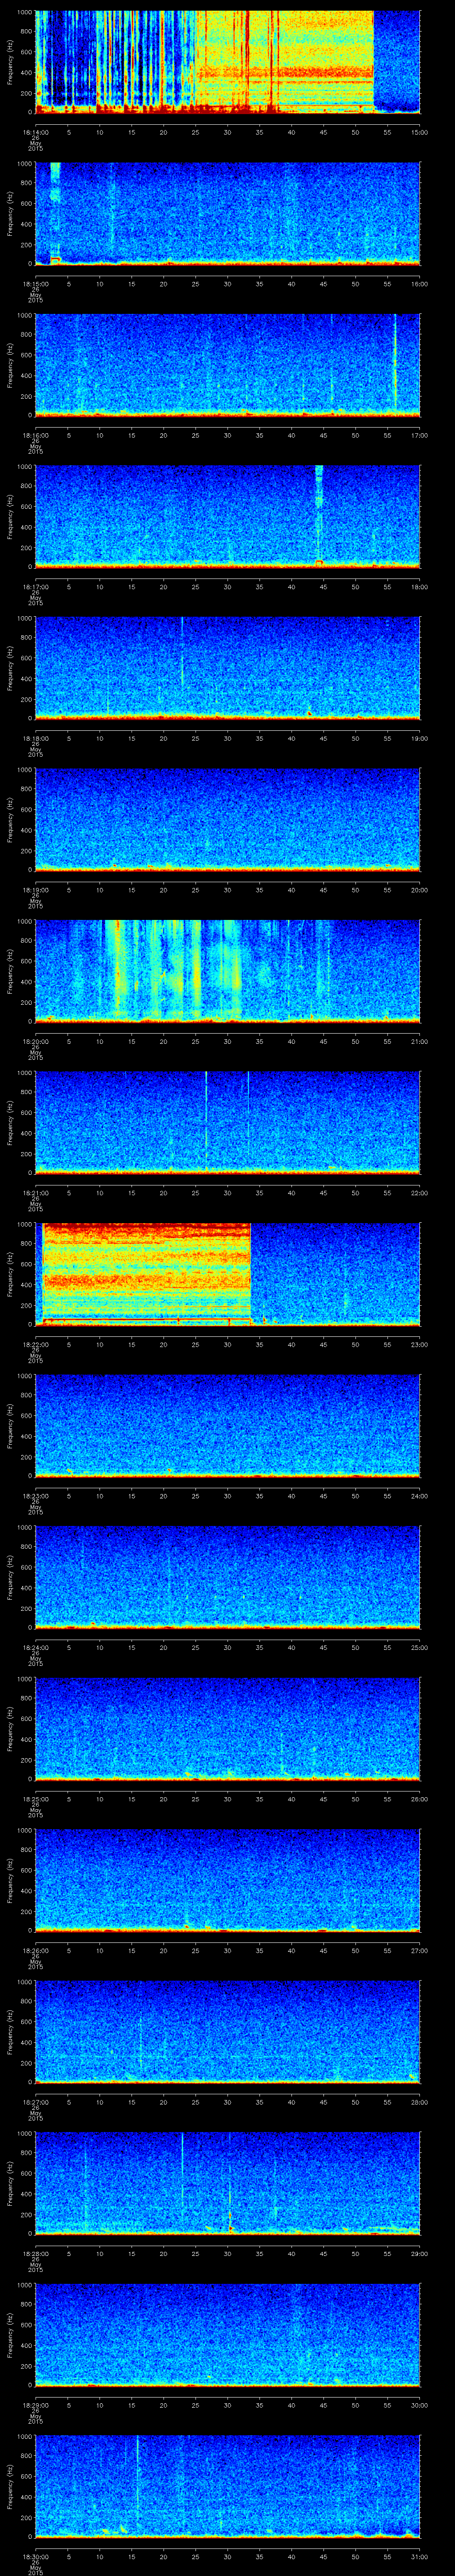Viewport: 455px width, 2576px height.
Task: Click the 18:30:00 spectrogram plot
Action: coord(228,2486)
